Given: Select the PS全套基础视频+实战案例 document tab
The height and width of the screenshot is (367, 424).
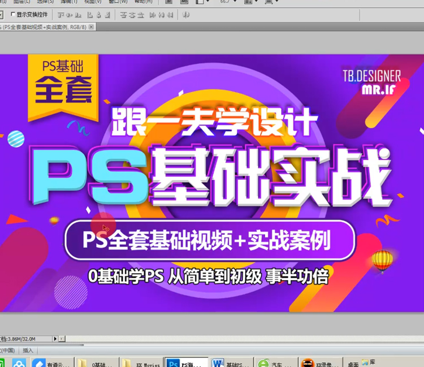Looking at the screenshot, I should pos(45,27).
